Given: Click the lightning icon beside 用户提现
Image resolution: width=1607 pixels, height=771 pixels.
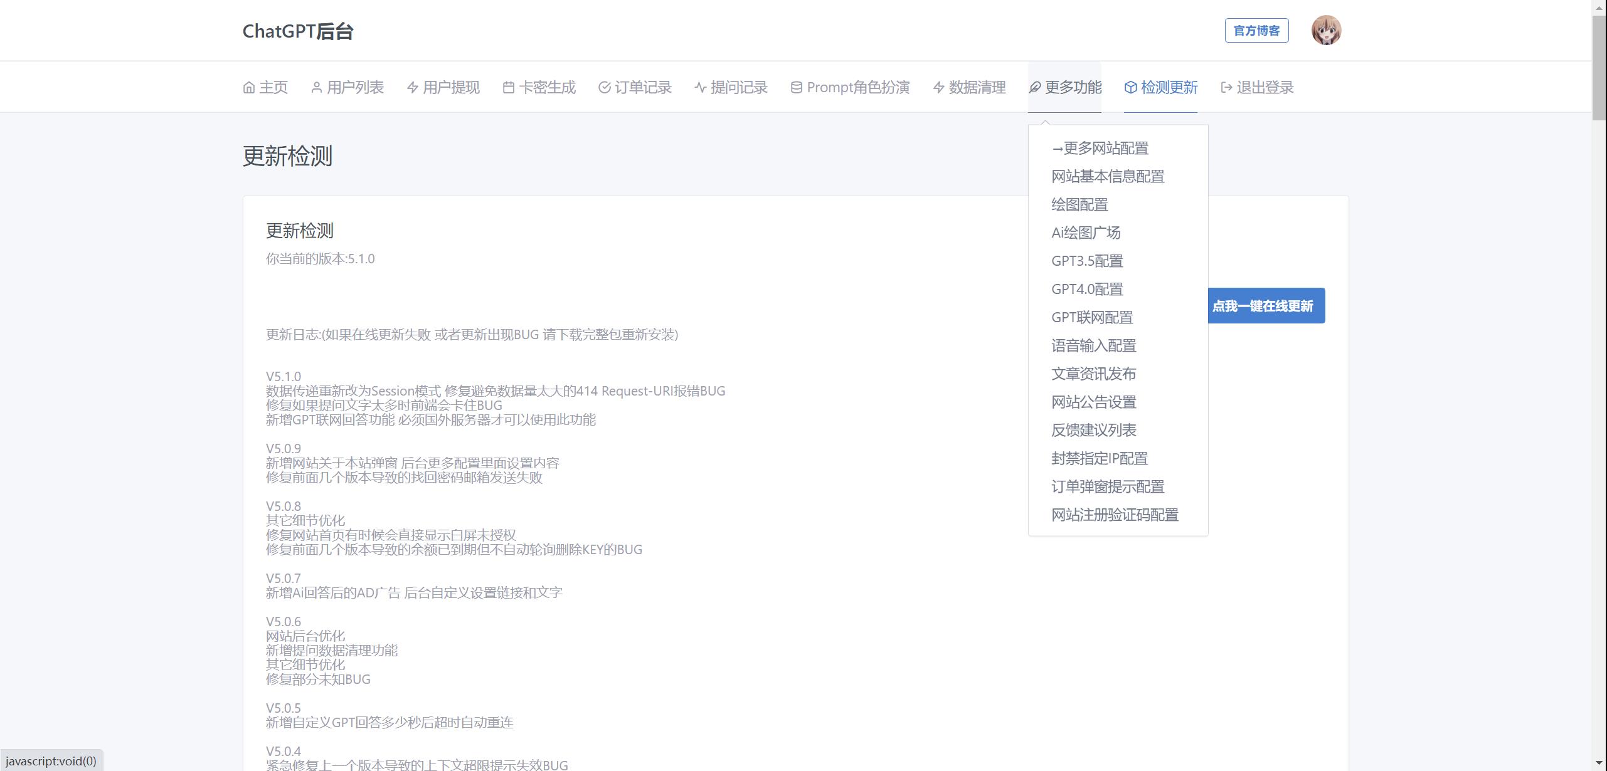Looking at the screenshot, I should point(412,88).
